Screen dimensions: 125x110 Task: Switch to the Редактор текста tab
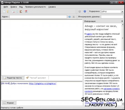pos(13,78)
